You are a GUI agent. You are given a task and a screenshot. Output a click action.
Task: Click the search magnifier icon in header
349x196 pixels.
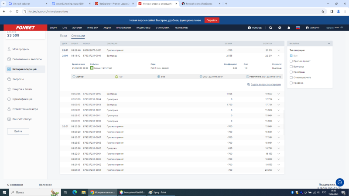(270, 27)
